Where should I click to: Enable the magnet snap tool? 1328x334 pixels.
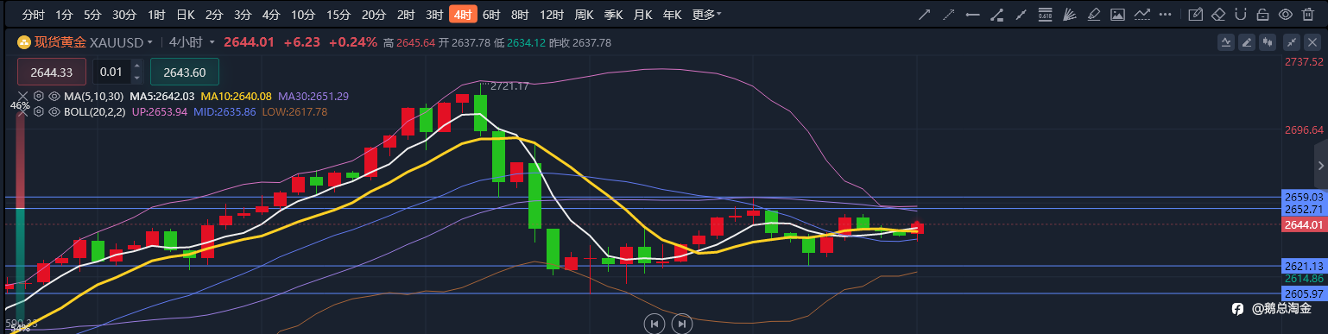[x=1241, y=15]
